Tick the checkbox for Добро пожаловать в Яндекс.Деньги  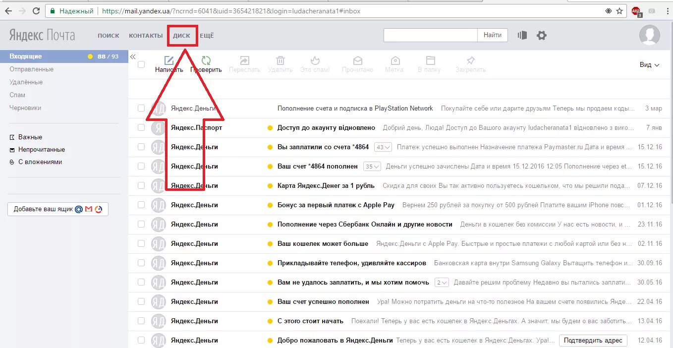pyautogui.click(x=141, y=340)
